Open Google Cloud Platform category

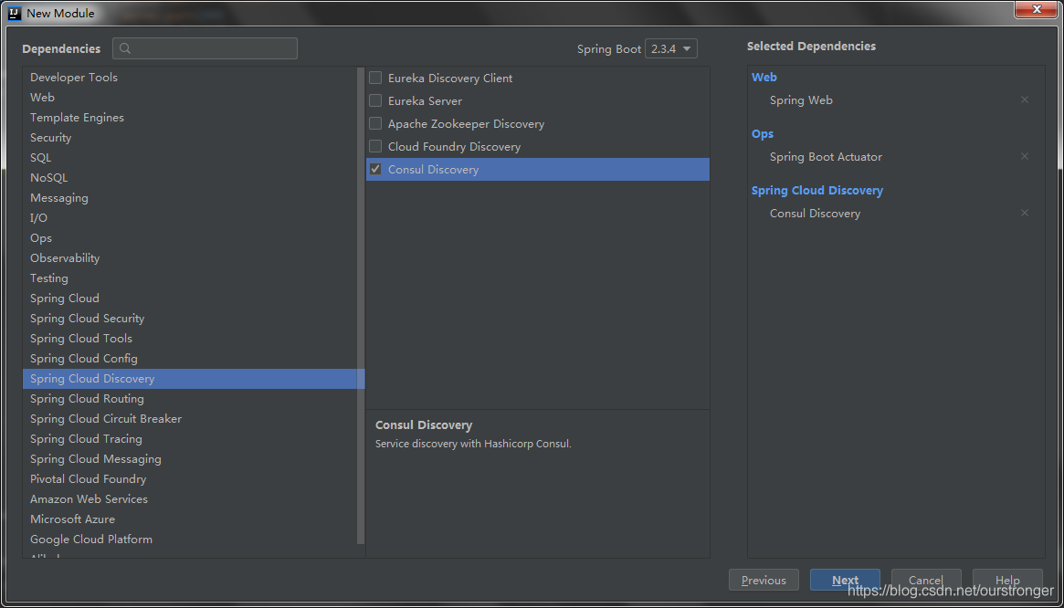click(x=190, y=540)
